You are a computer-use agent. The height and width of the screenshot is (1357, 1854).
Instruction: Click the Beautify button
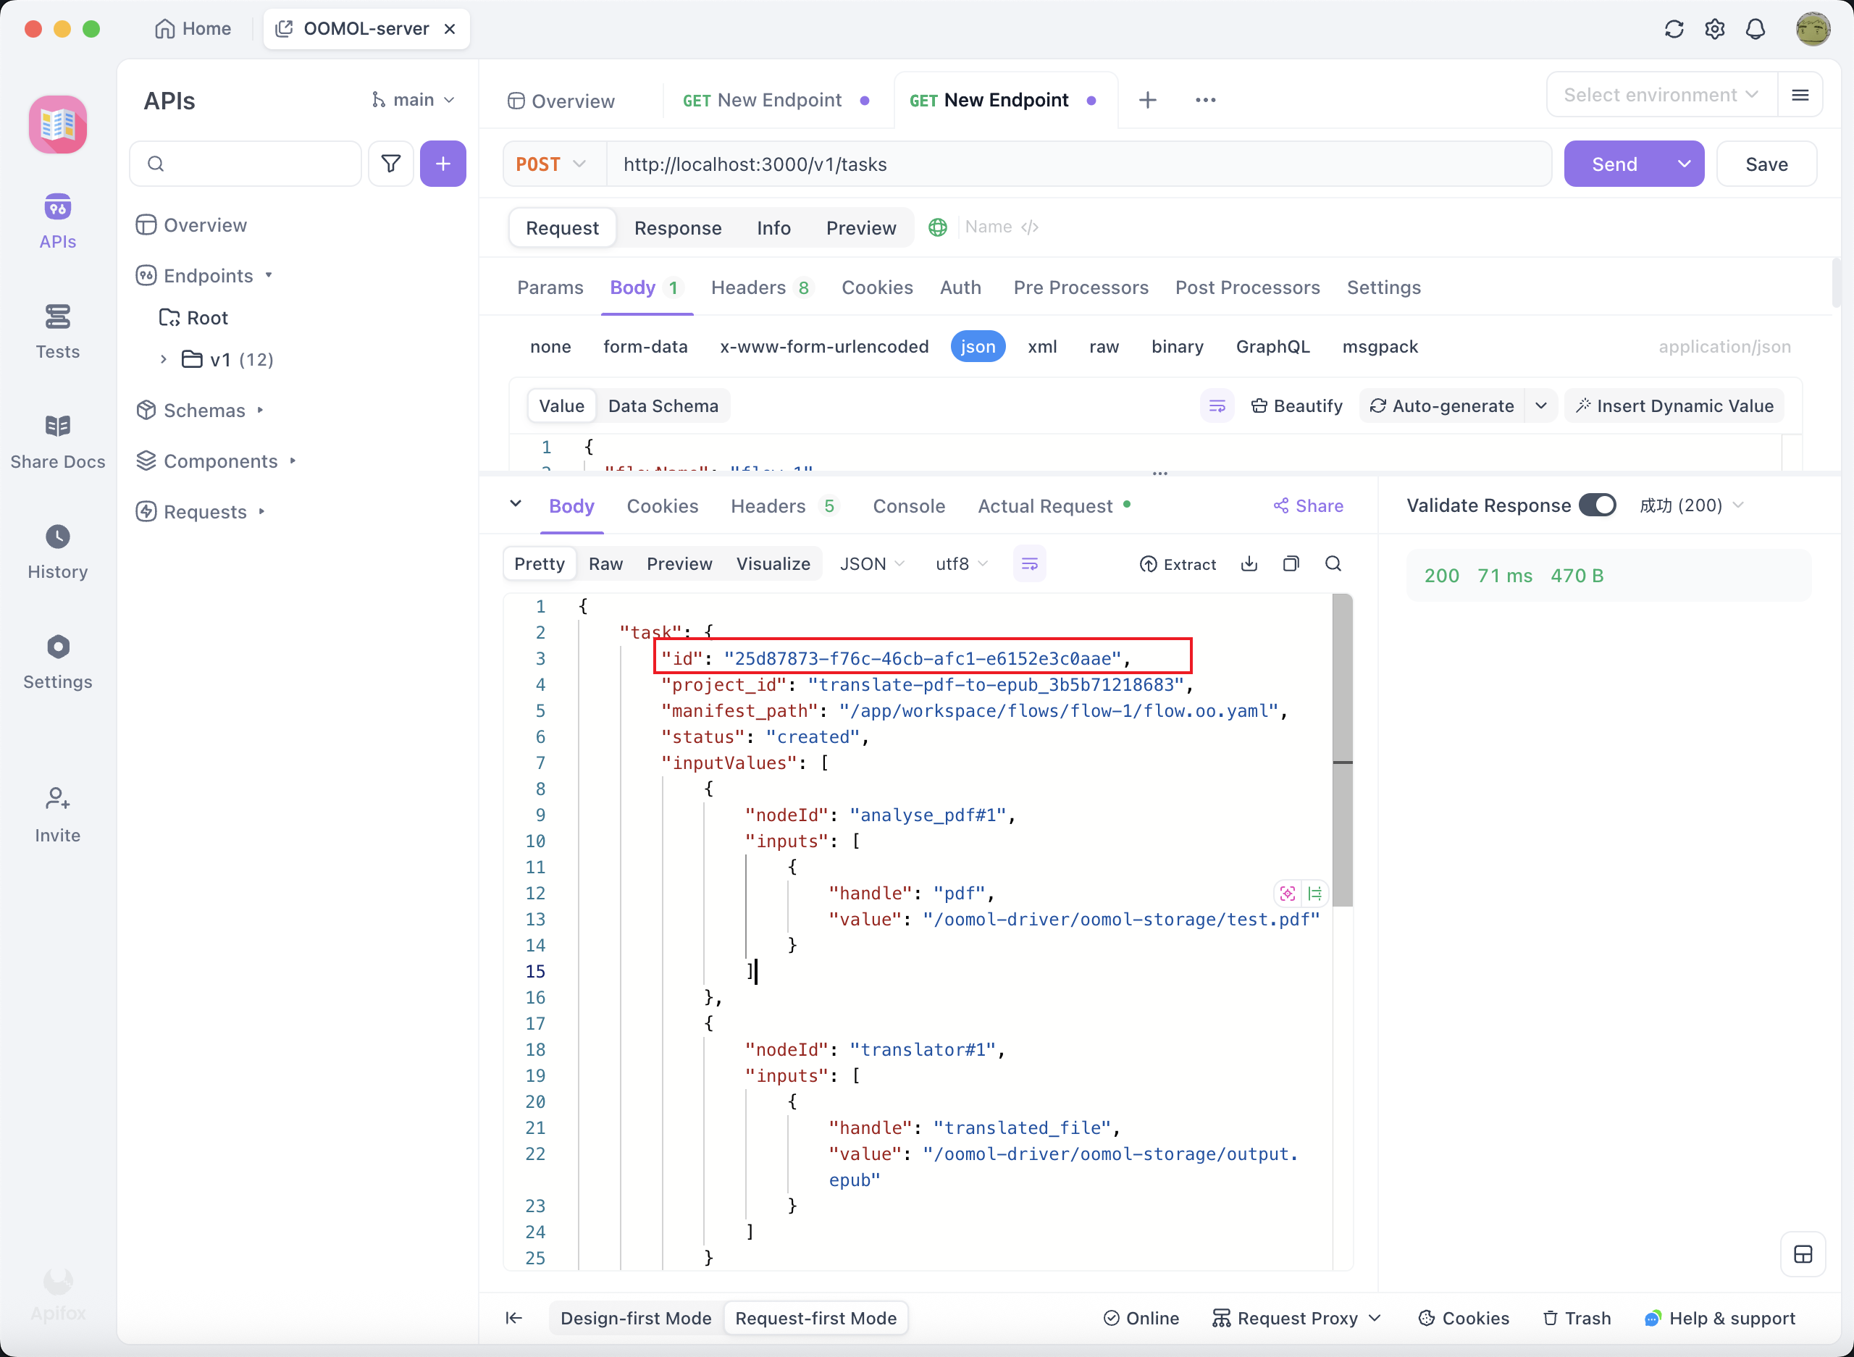point(1296,406)
